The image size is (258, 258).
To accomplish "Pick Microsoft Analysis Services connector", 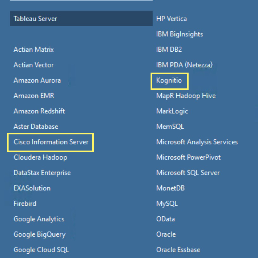I will point(197,142).
